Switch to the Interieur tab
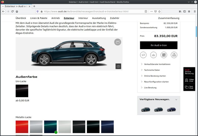198x136 pixels. [x=83, y=18]
